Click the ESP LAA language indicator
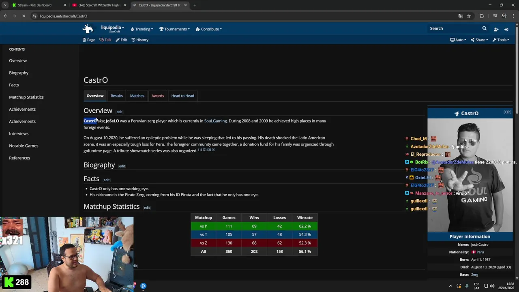This screenshot has width=519, height=292. [x=476, y=286]
